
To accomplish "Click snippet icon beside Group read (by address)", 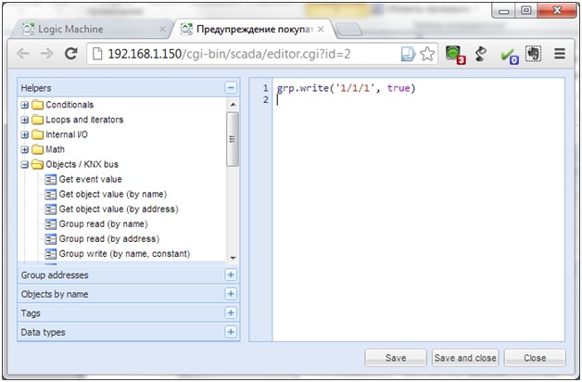I will tap(50, 238).
